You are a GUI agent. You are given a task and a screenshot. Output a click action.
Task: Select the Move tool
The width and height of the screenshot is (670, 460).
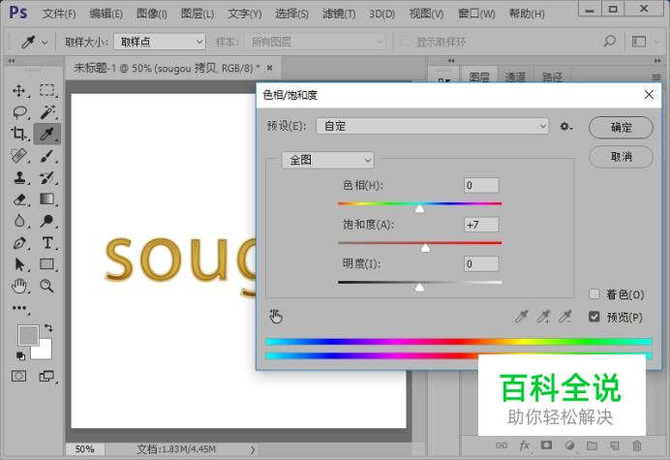(18, 91)
